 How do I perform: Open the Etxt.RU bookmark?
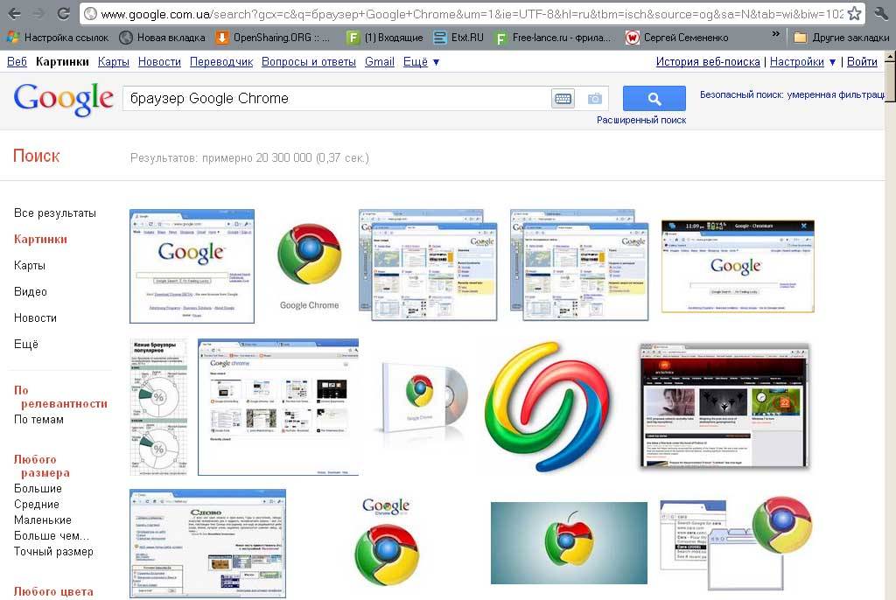(458, 38)
